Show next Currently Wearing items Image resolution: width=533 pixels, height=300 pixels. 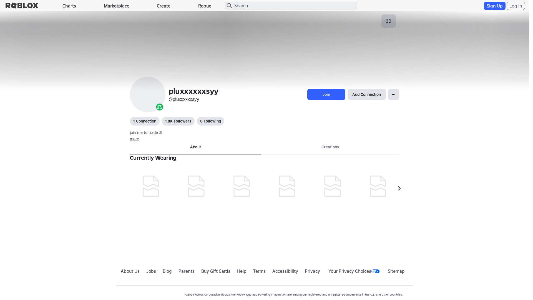pos(399,188)
